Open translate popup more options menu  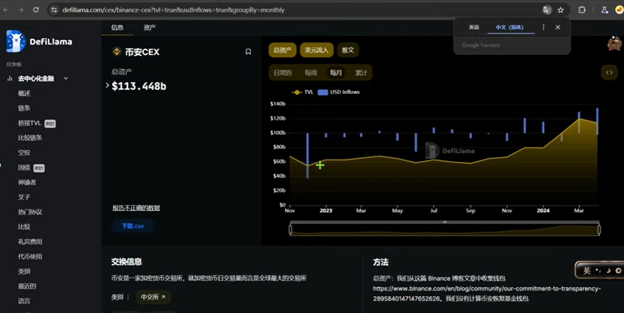coord(544,27)
